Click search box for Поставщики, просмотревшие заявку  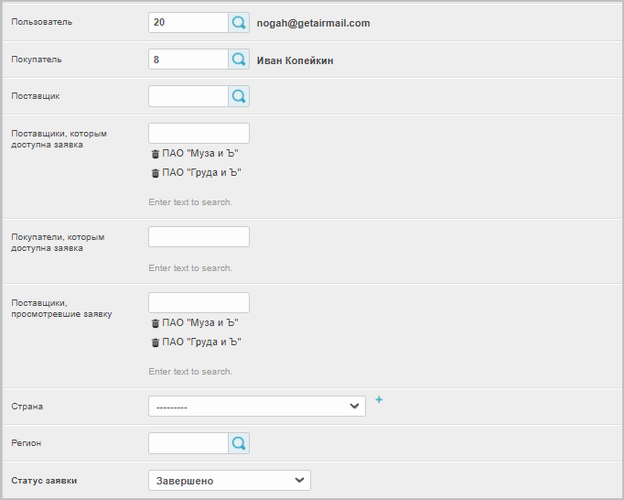[199, 302]
